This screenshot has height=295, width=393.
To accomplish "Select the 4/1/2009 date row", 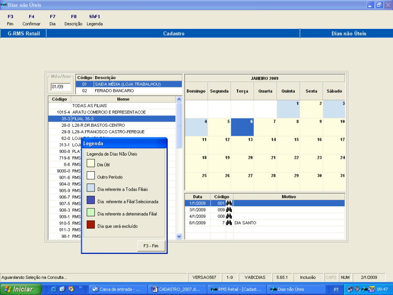I will (x=265, y=216).
